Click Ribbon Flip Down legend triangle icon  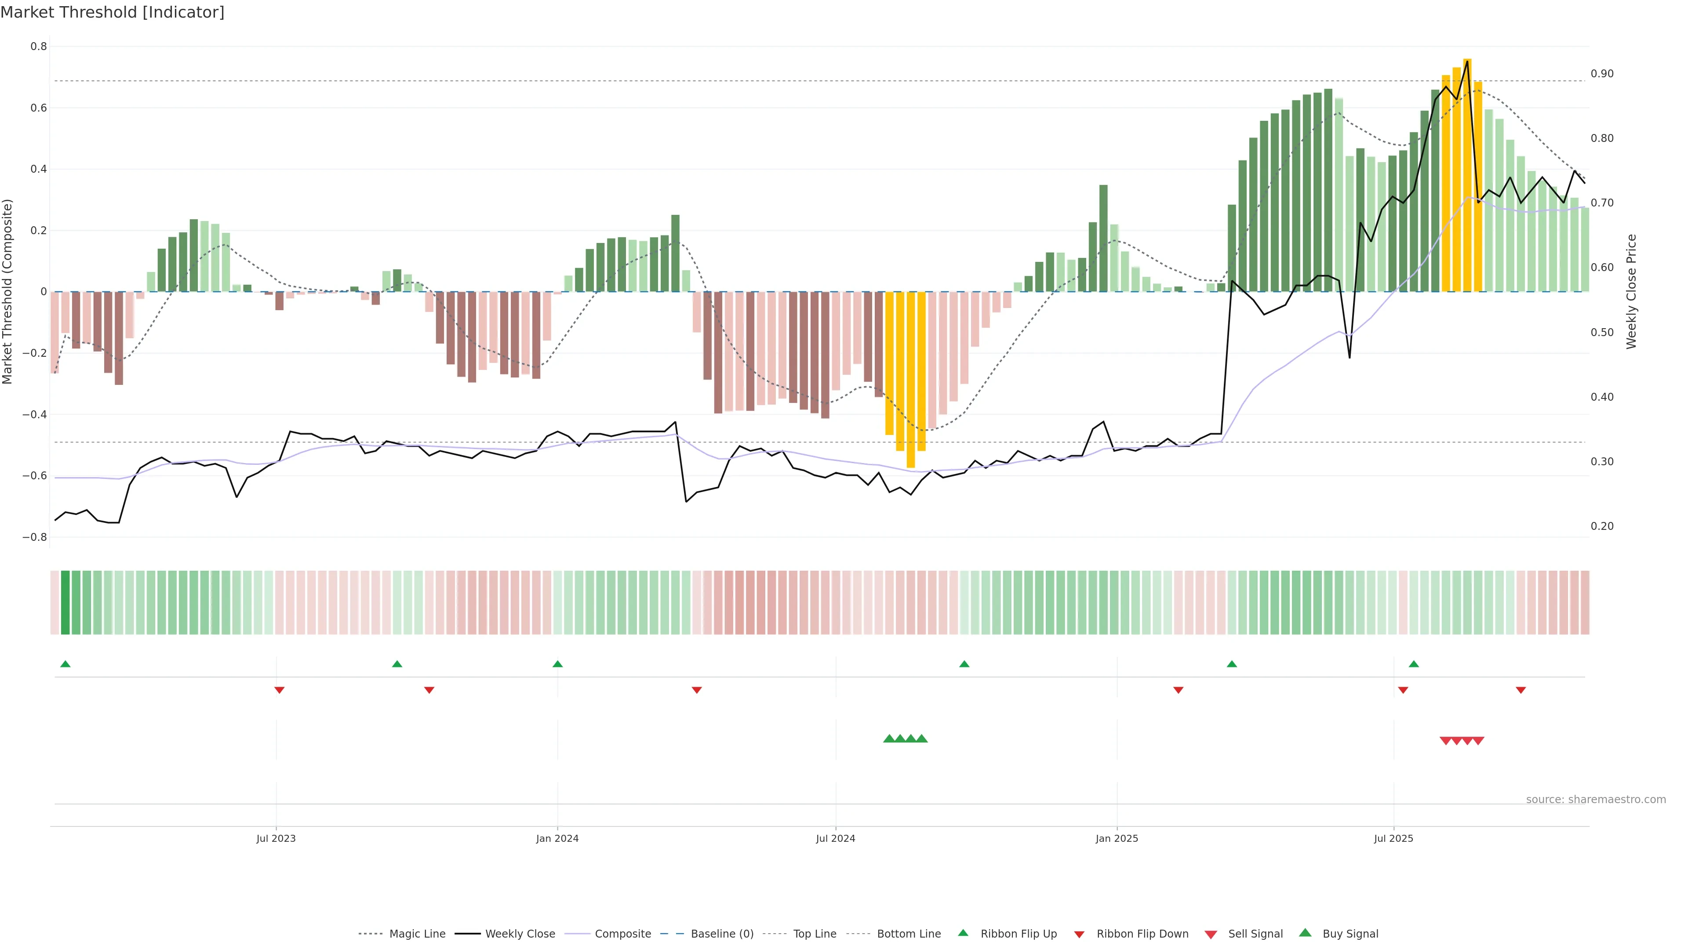coord(1079,934)
